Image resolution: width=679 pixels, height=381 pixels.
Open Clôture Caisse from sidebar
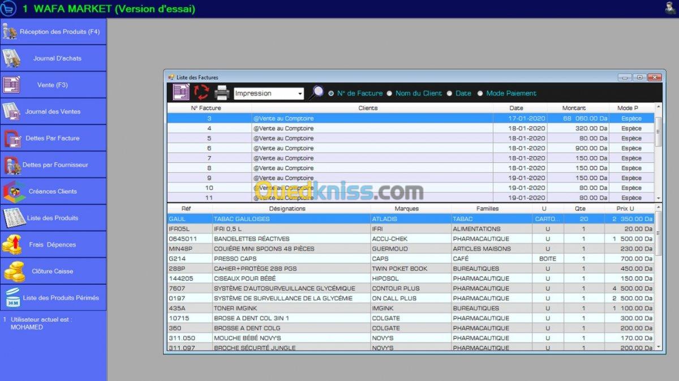tap(53, 271)
